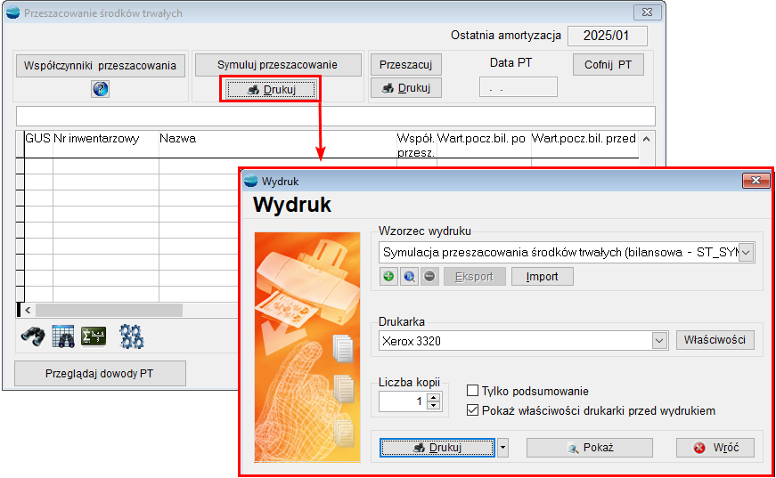Remove print template with grey minus icon
776x478 pixels.
coord(429,276)
